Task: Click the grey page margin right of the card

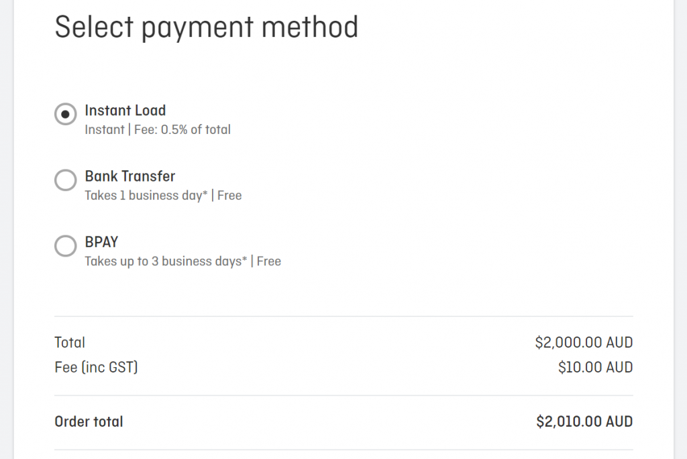Action: point(680,228)
